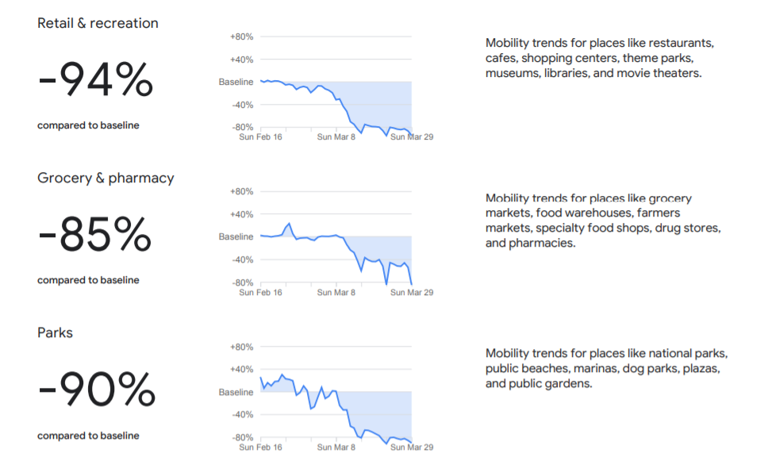The image size is (764, 476).
Task: Click the Parks mobility trend chart
Action: pos(336,403)
